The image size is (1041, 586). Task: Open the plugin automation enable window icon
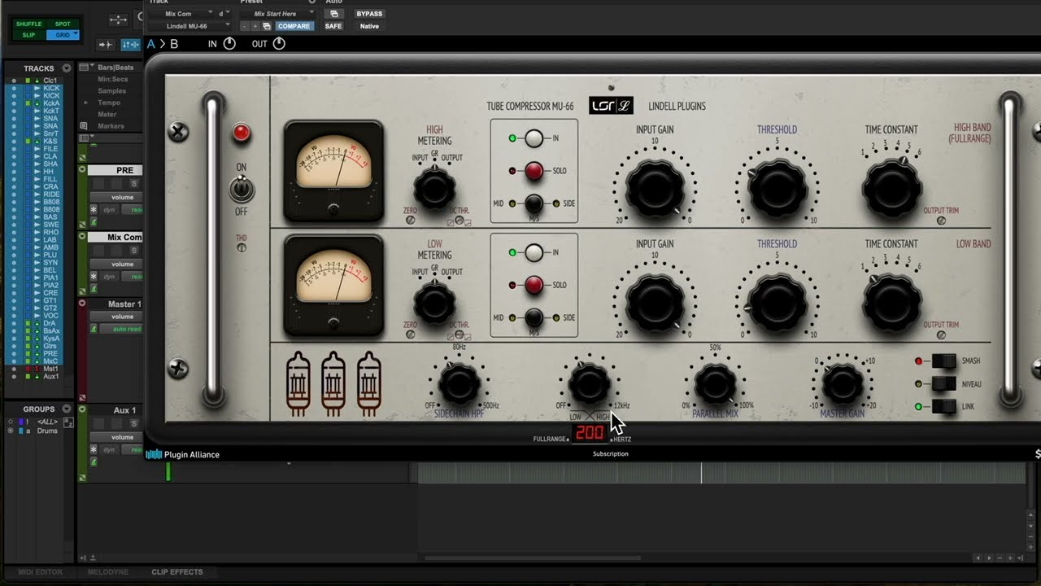(x=333, y=14)
